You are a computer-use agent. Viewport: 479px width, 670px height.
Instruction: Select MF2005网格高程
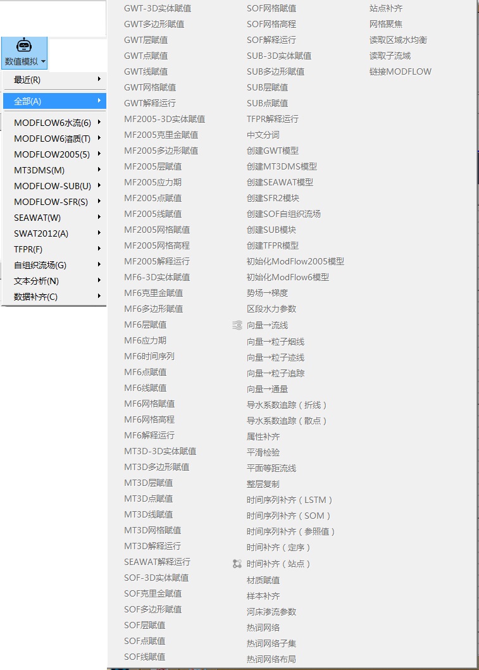[157, 245]
